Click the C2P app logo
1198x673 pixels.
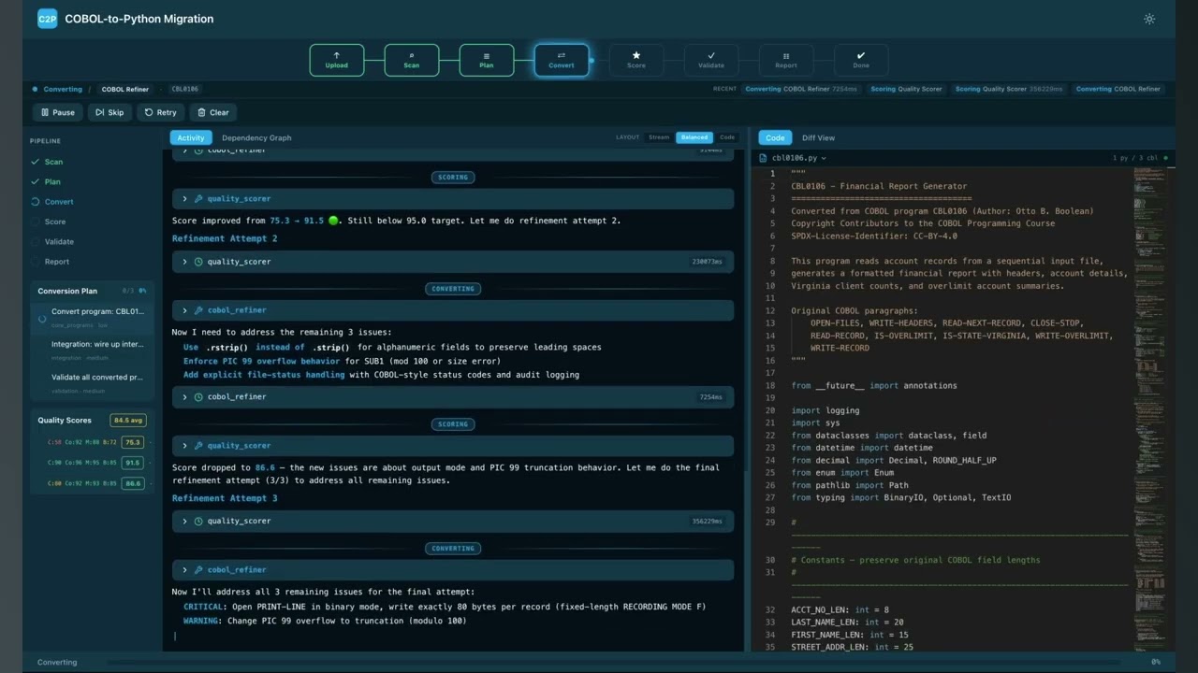click(47, 19)
